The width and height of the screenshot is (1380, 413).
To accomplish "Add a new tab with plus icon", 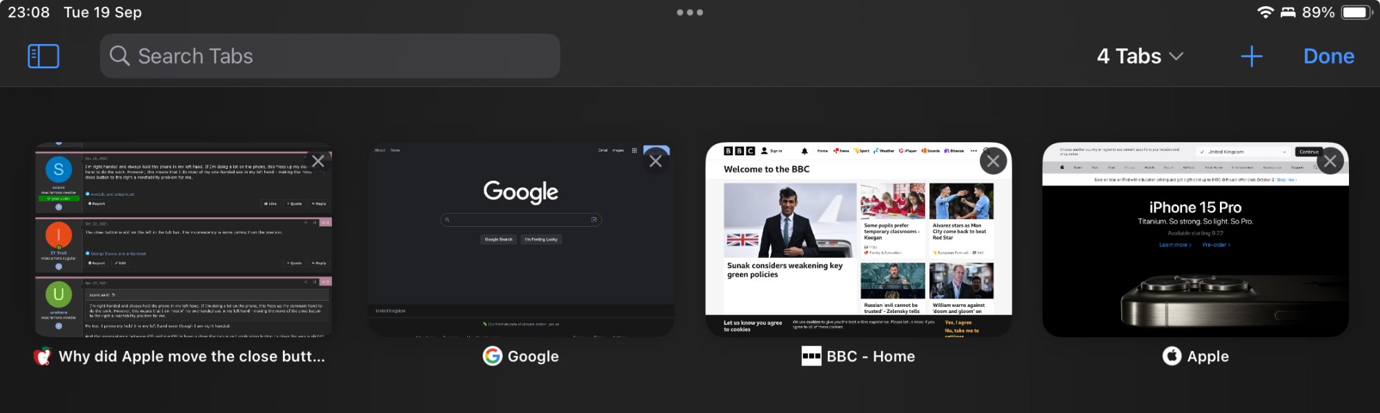I will click(1252, 56).
